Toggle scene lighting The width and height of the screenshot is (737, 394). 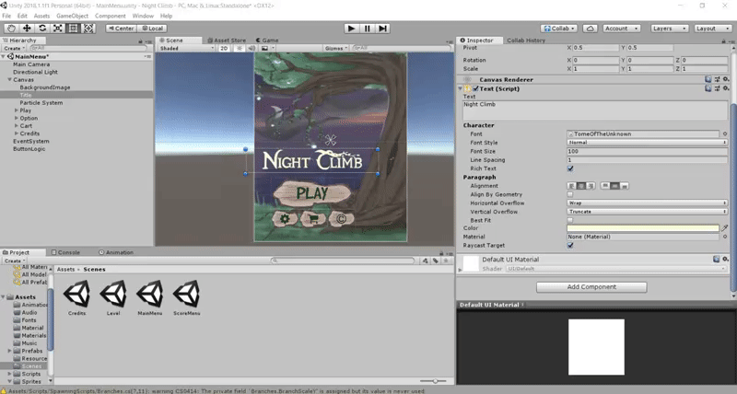[x=240, y=48]
